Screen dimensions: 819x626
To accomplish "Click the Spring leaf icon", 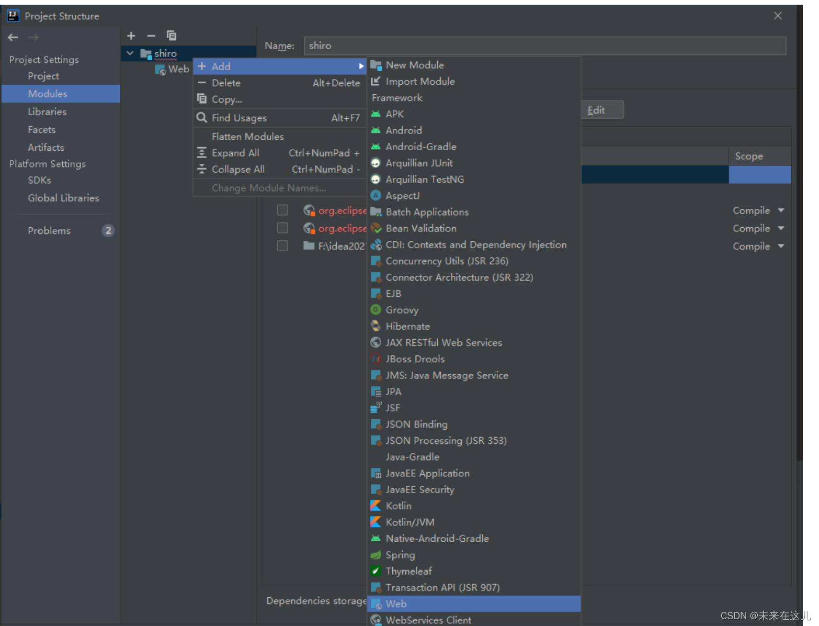I will tap(376, 555).
